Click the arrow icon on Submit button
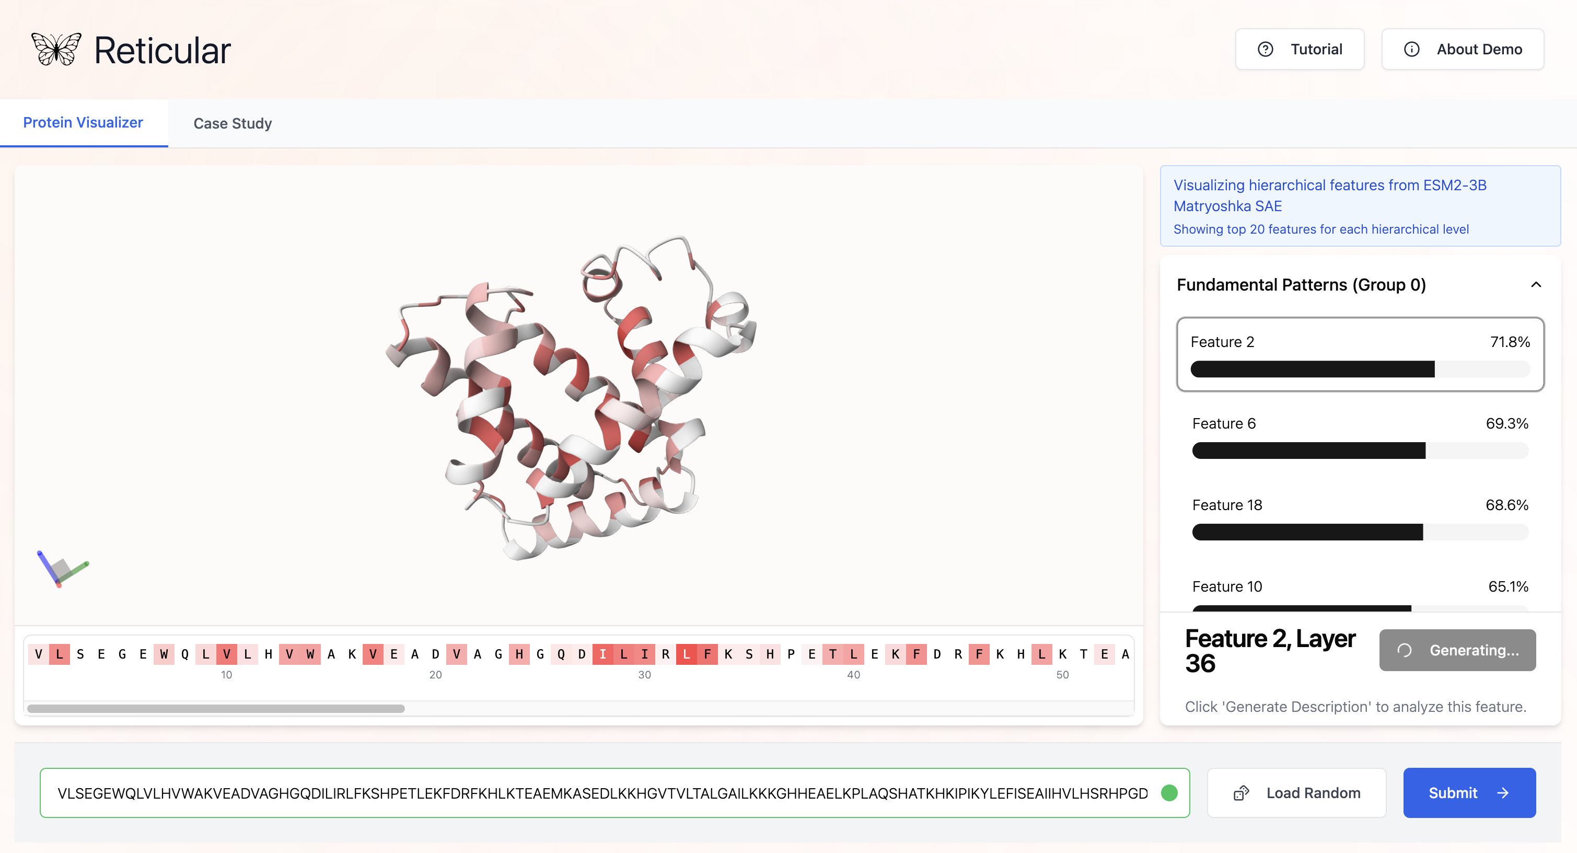Image resolution: width=1577 pixels, height=853 pixels. click(1503, 793)
